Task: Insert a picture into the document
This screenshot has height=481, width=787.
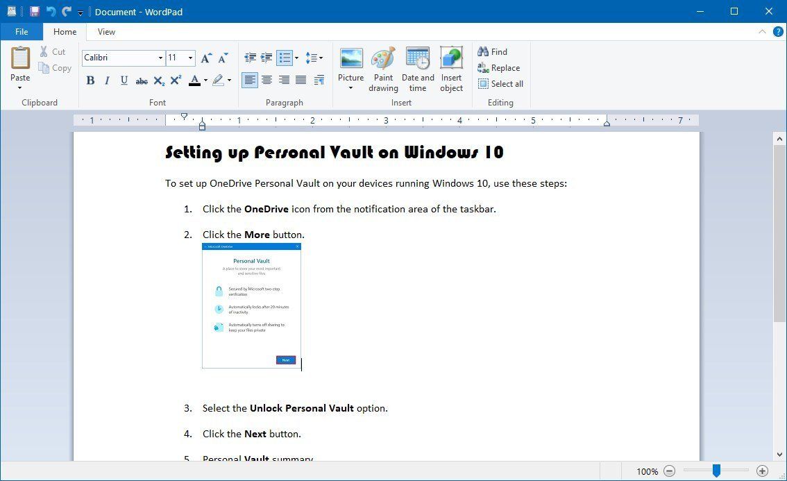Action: coord(350,67)
